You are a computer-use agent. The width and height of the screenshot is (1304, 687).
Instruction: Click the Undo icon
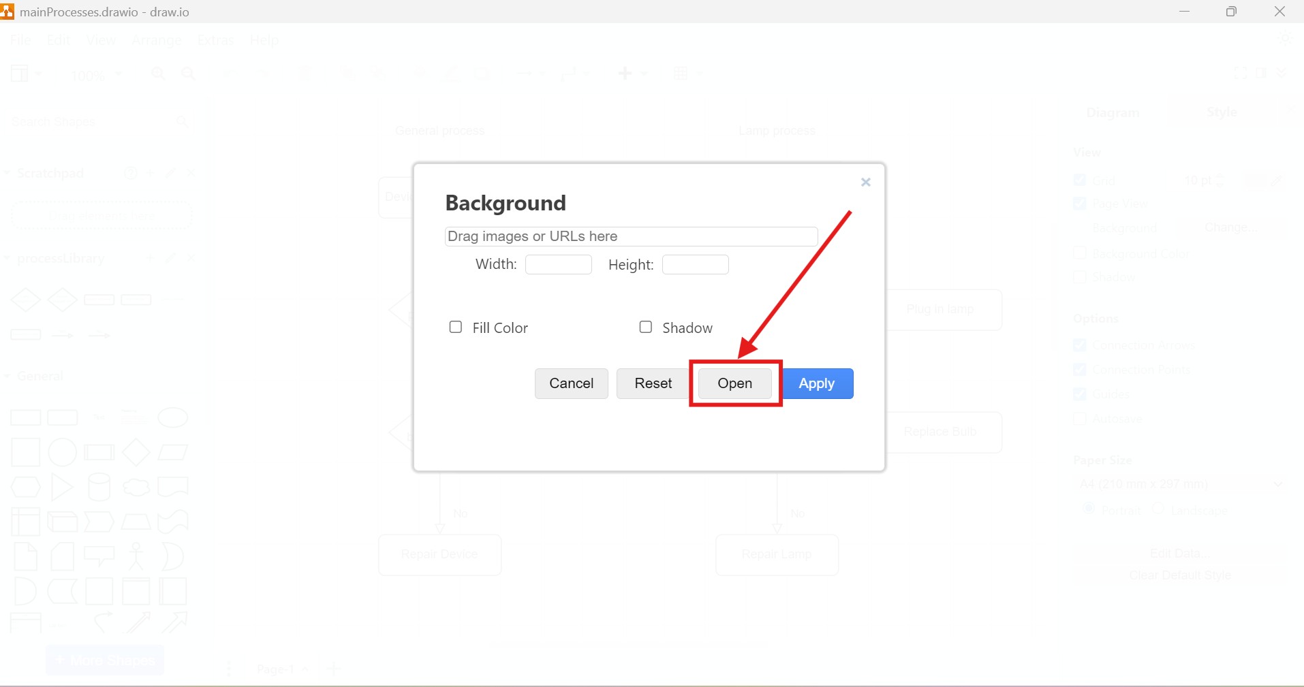point(231,74)
